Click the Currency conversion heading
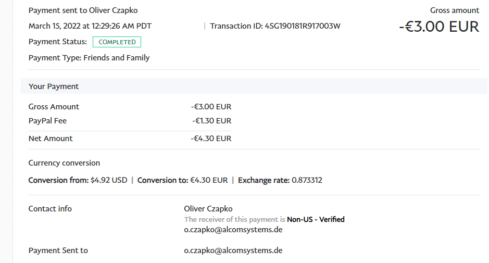This screenshot has height=263, width=489. (64, 163)
